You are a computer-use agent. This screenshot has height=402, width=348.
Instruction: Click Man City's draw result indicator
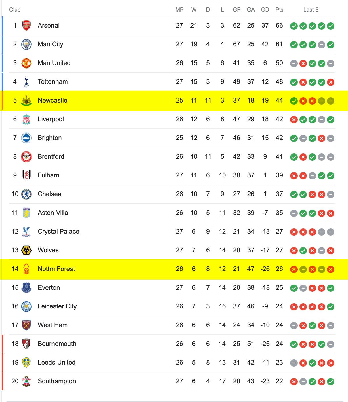[322, 45]
